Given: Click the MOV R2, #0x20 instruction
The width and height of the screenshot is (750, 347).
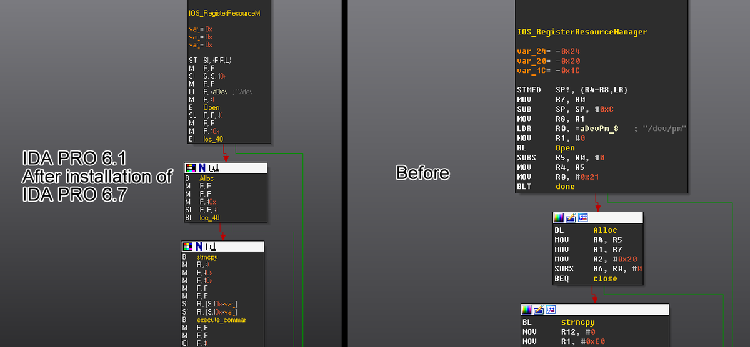Looking at the screenshot, I should [596, 259].
